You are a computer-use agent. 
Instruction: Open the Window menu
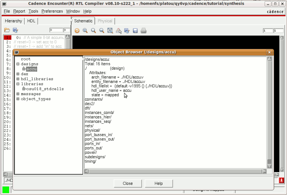(x=73, y=11)
